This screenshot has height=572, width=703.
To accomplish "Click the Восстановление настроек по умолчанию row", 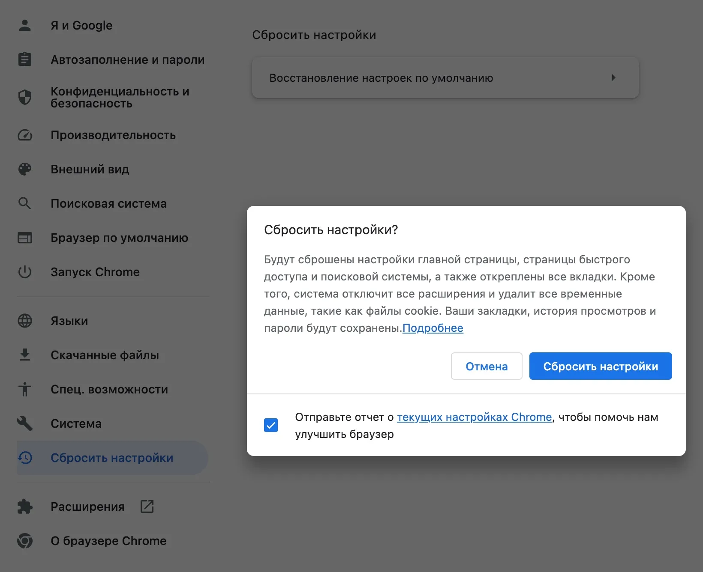I will point(445,77).
